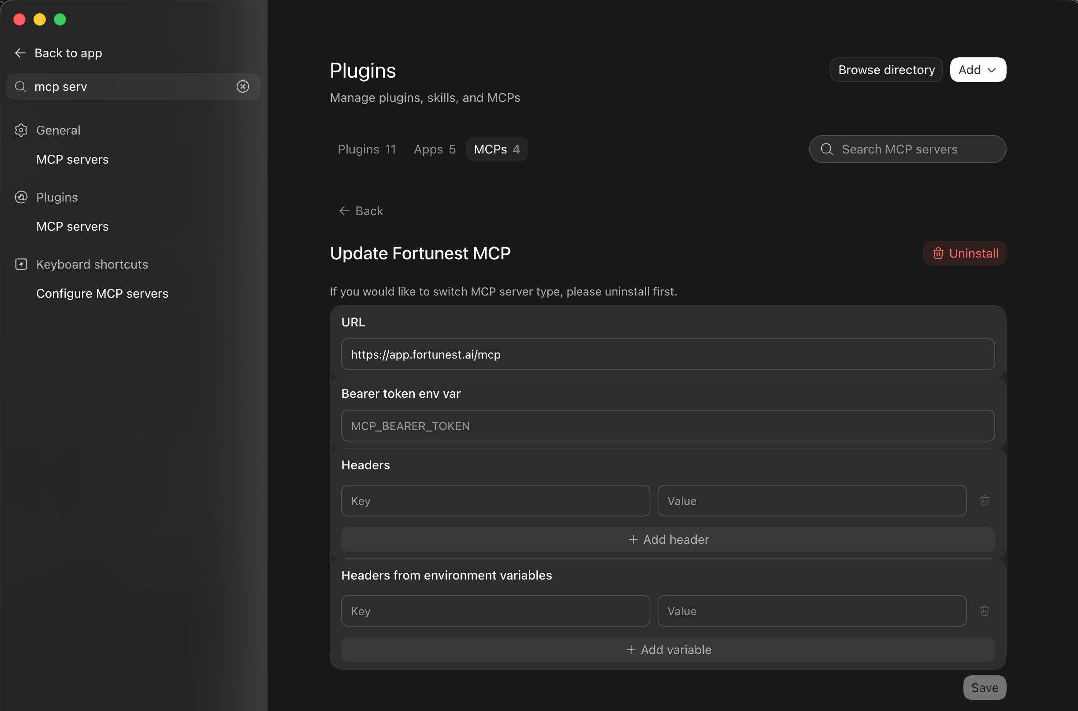Viewport: 1078px width, 711px height.
Task: Focus the Headers Key field
Action: tap(496, 501)
